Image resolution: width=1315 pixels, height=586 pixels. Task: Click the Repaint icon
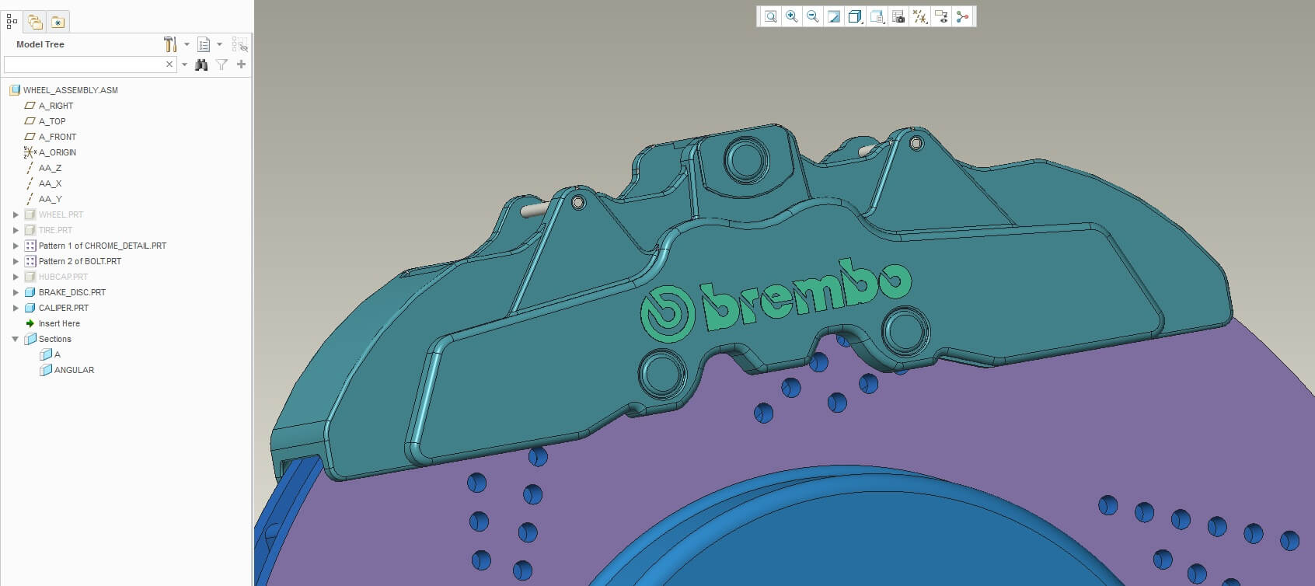point(834,16)
